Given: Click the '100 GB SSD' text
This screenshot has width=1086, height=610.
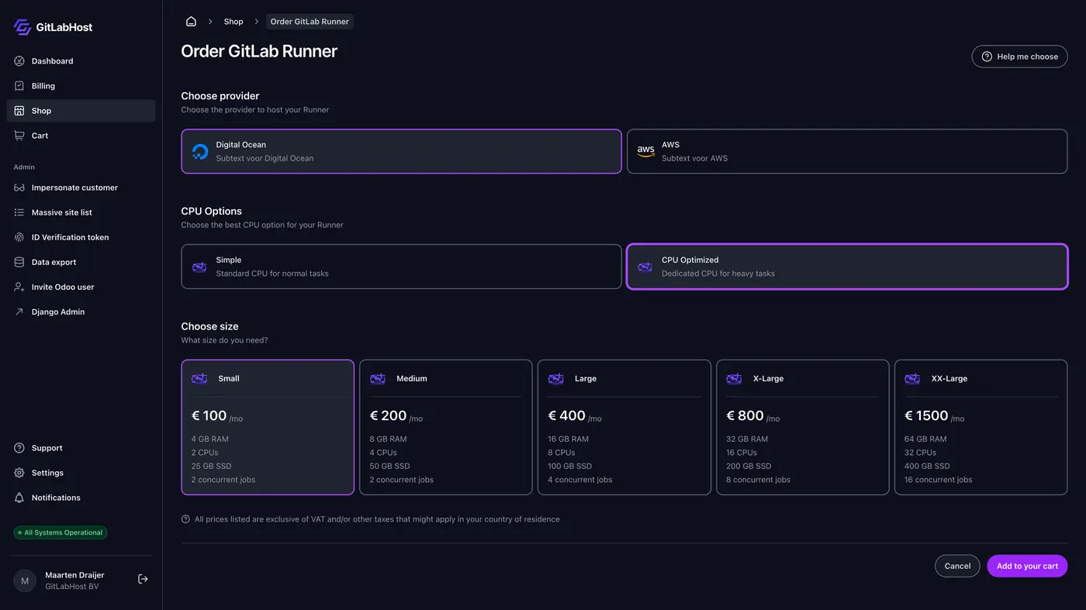Looking at the screenshot, I should [569, 467].
